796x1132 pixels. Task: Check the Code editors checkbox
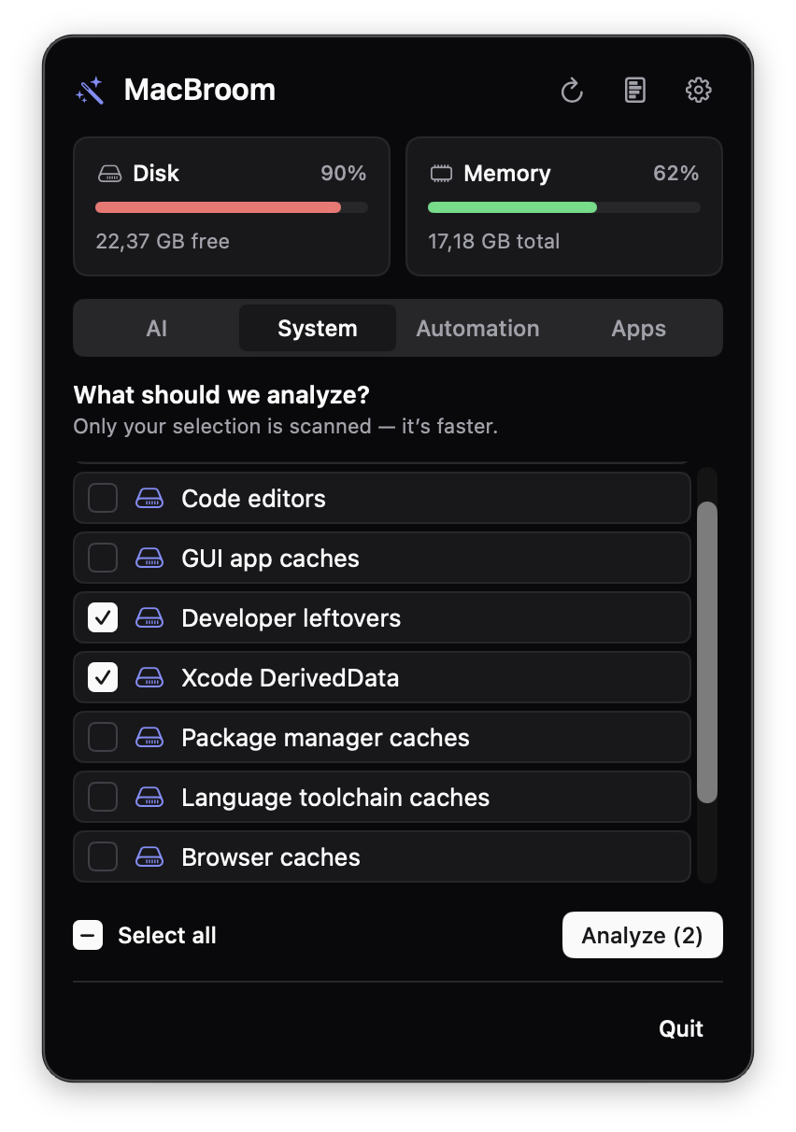103,499
